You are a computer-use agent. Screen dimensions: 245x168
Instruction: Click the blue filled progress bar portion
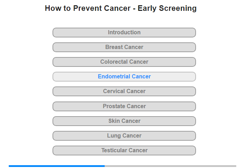coord(57,166)
